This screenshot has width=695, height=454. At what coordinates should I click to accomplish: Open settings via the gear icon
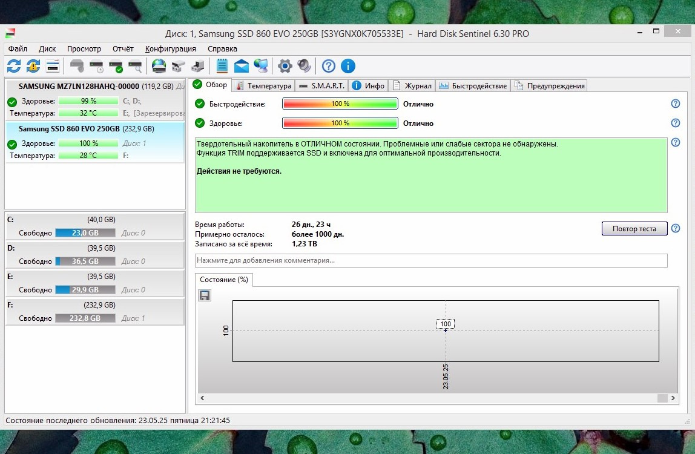click(285, 66)
